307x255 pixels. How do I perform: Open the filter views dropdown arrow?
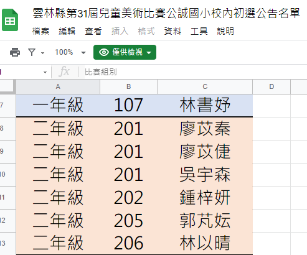(42, 53)
